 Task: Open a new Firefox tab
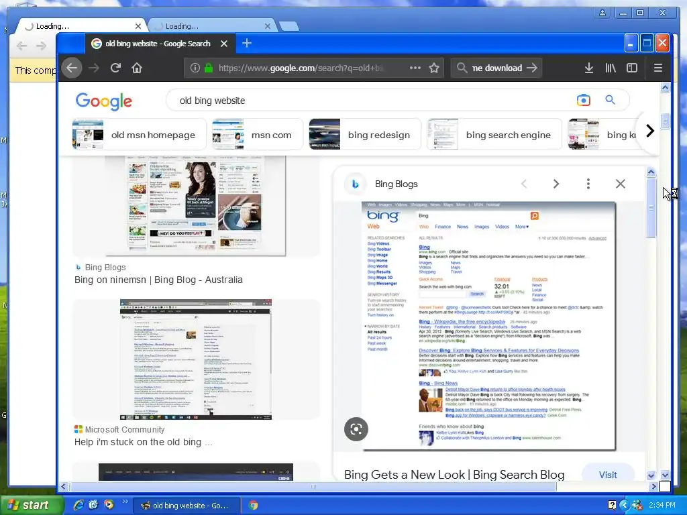[x=247, y=43]
